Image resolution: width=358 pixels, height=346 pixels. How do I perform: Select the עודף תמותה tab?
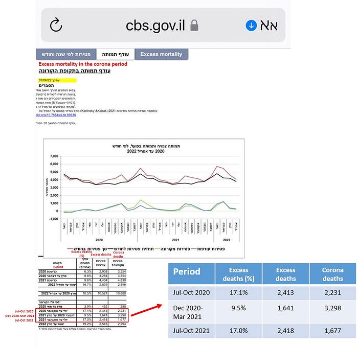tap(115, 54)
